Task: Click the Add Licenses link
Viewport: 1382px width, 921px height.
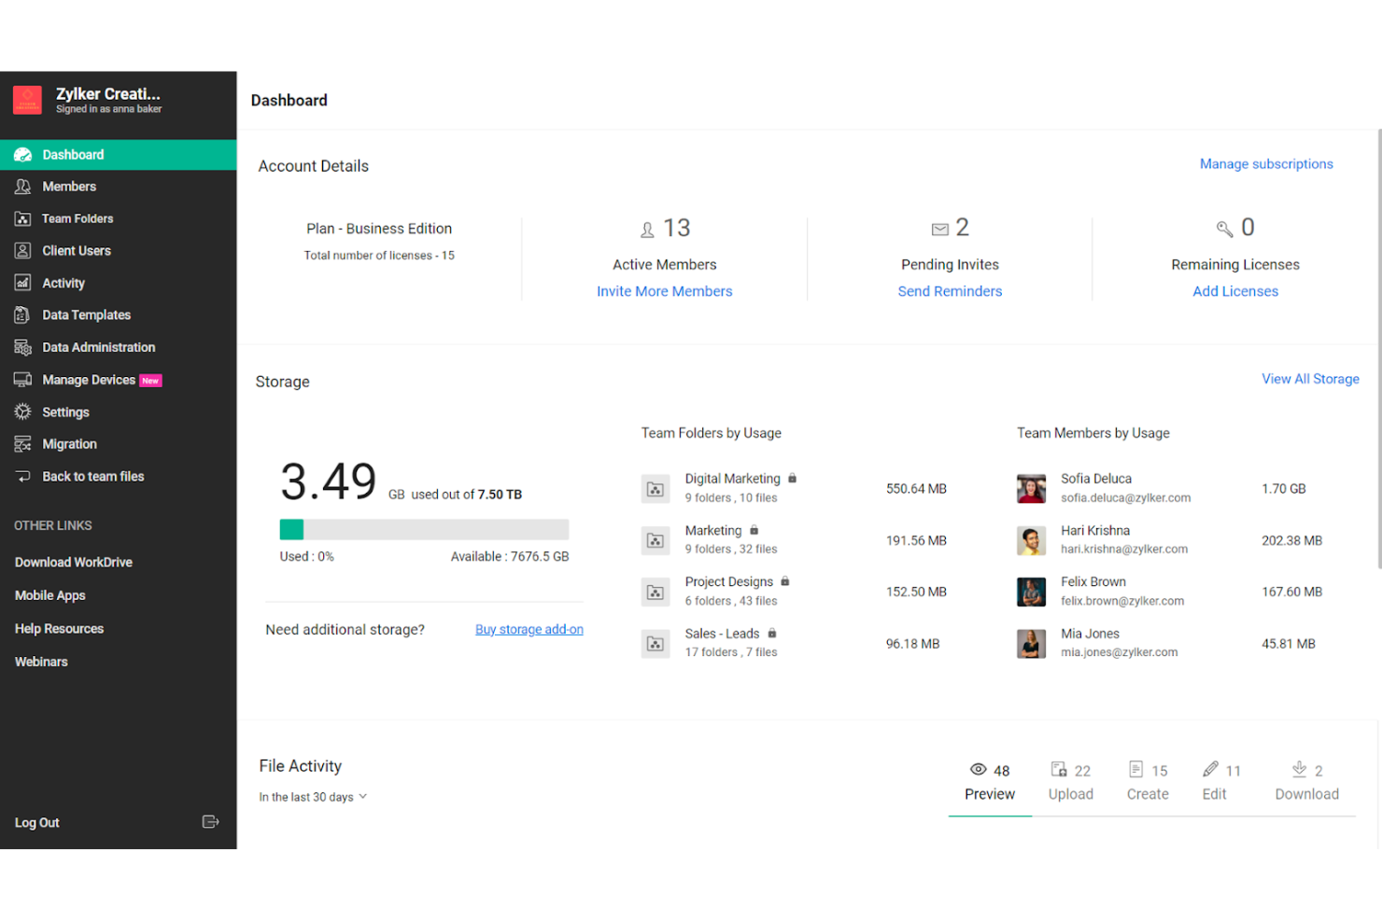Action: click(1235, 291)
